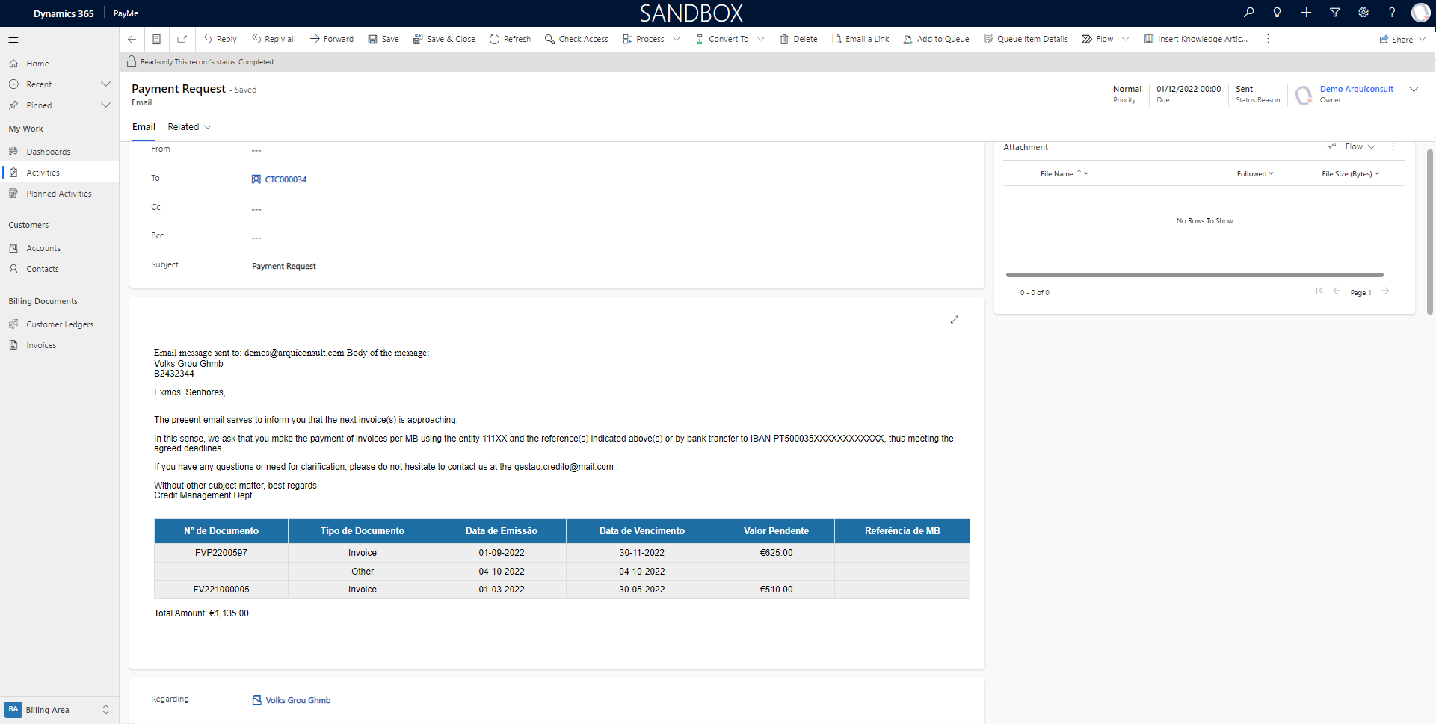Click the Reply all button
Image resolution: width=1436 pixels, height=724 pixels.
point(274,39)
